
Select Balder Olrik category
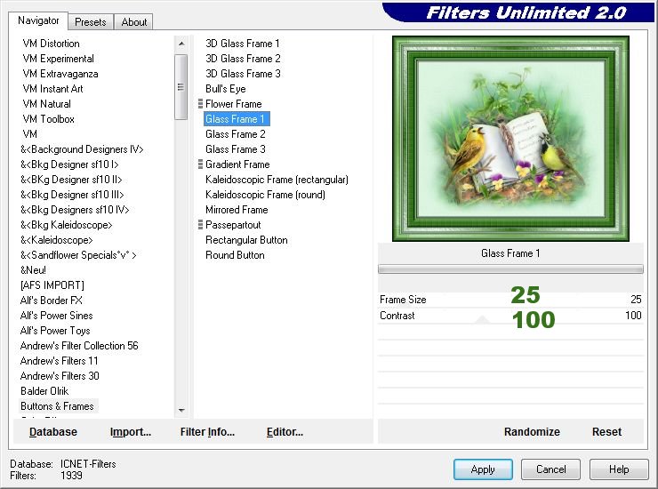pos(44,391)
